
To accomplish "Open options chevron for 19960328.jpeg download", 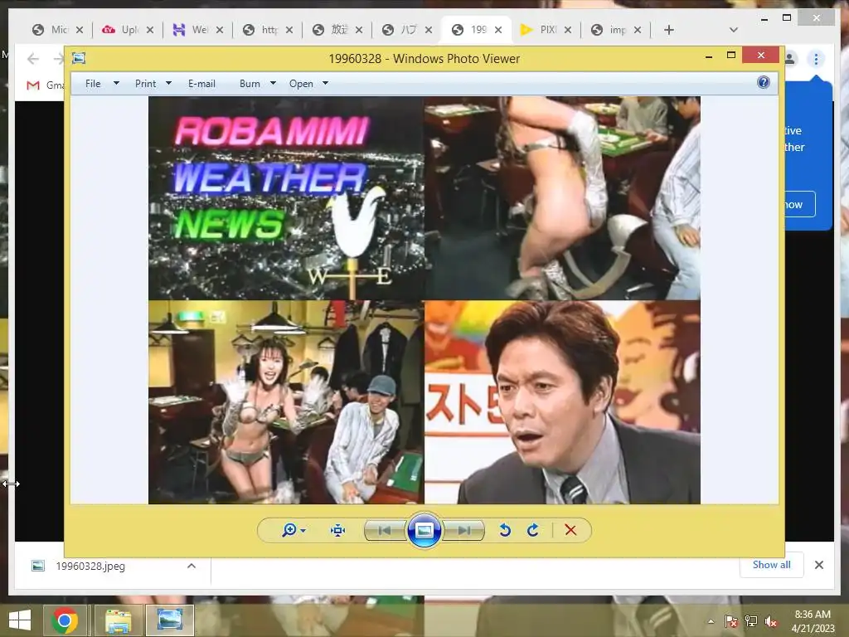I will click(x=192, y=566).
